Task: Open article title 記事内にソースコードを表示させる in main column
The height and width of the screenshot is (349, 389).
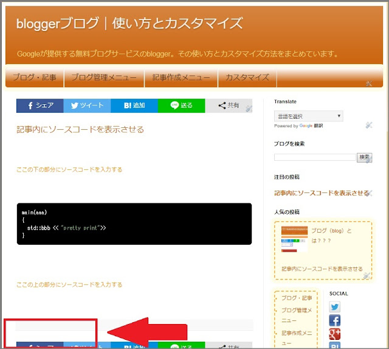Action: tap(80, 130)
